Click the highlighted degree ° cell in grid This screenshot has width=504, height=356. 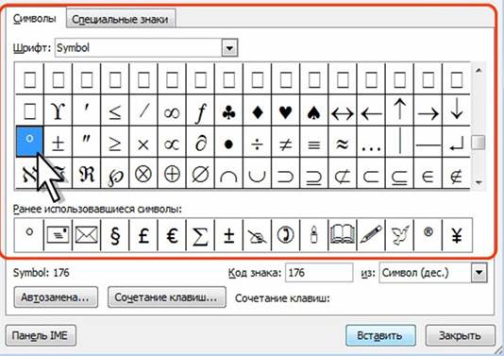tap(29, 142)
